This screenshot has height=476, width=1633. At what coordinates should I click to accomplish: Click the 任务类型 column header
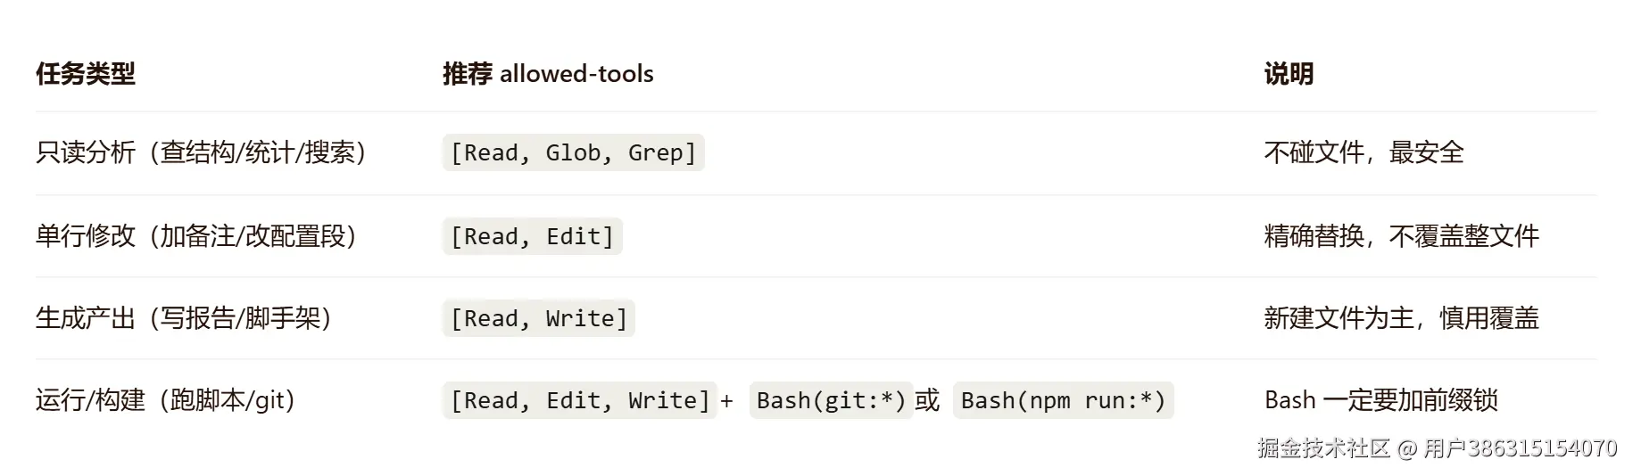tap(86, 74)
